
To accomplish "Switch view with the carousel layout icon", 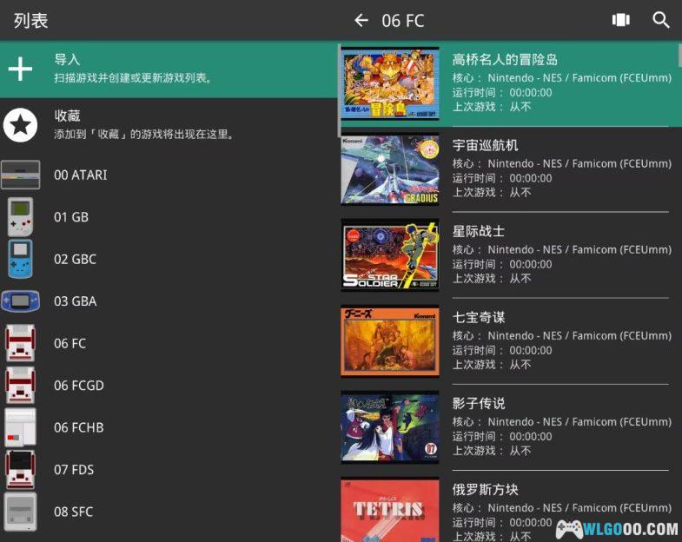I will click(620, 20).
